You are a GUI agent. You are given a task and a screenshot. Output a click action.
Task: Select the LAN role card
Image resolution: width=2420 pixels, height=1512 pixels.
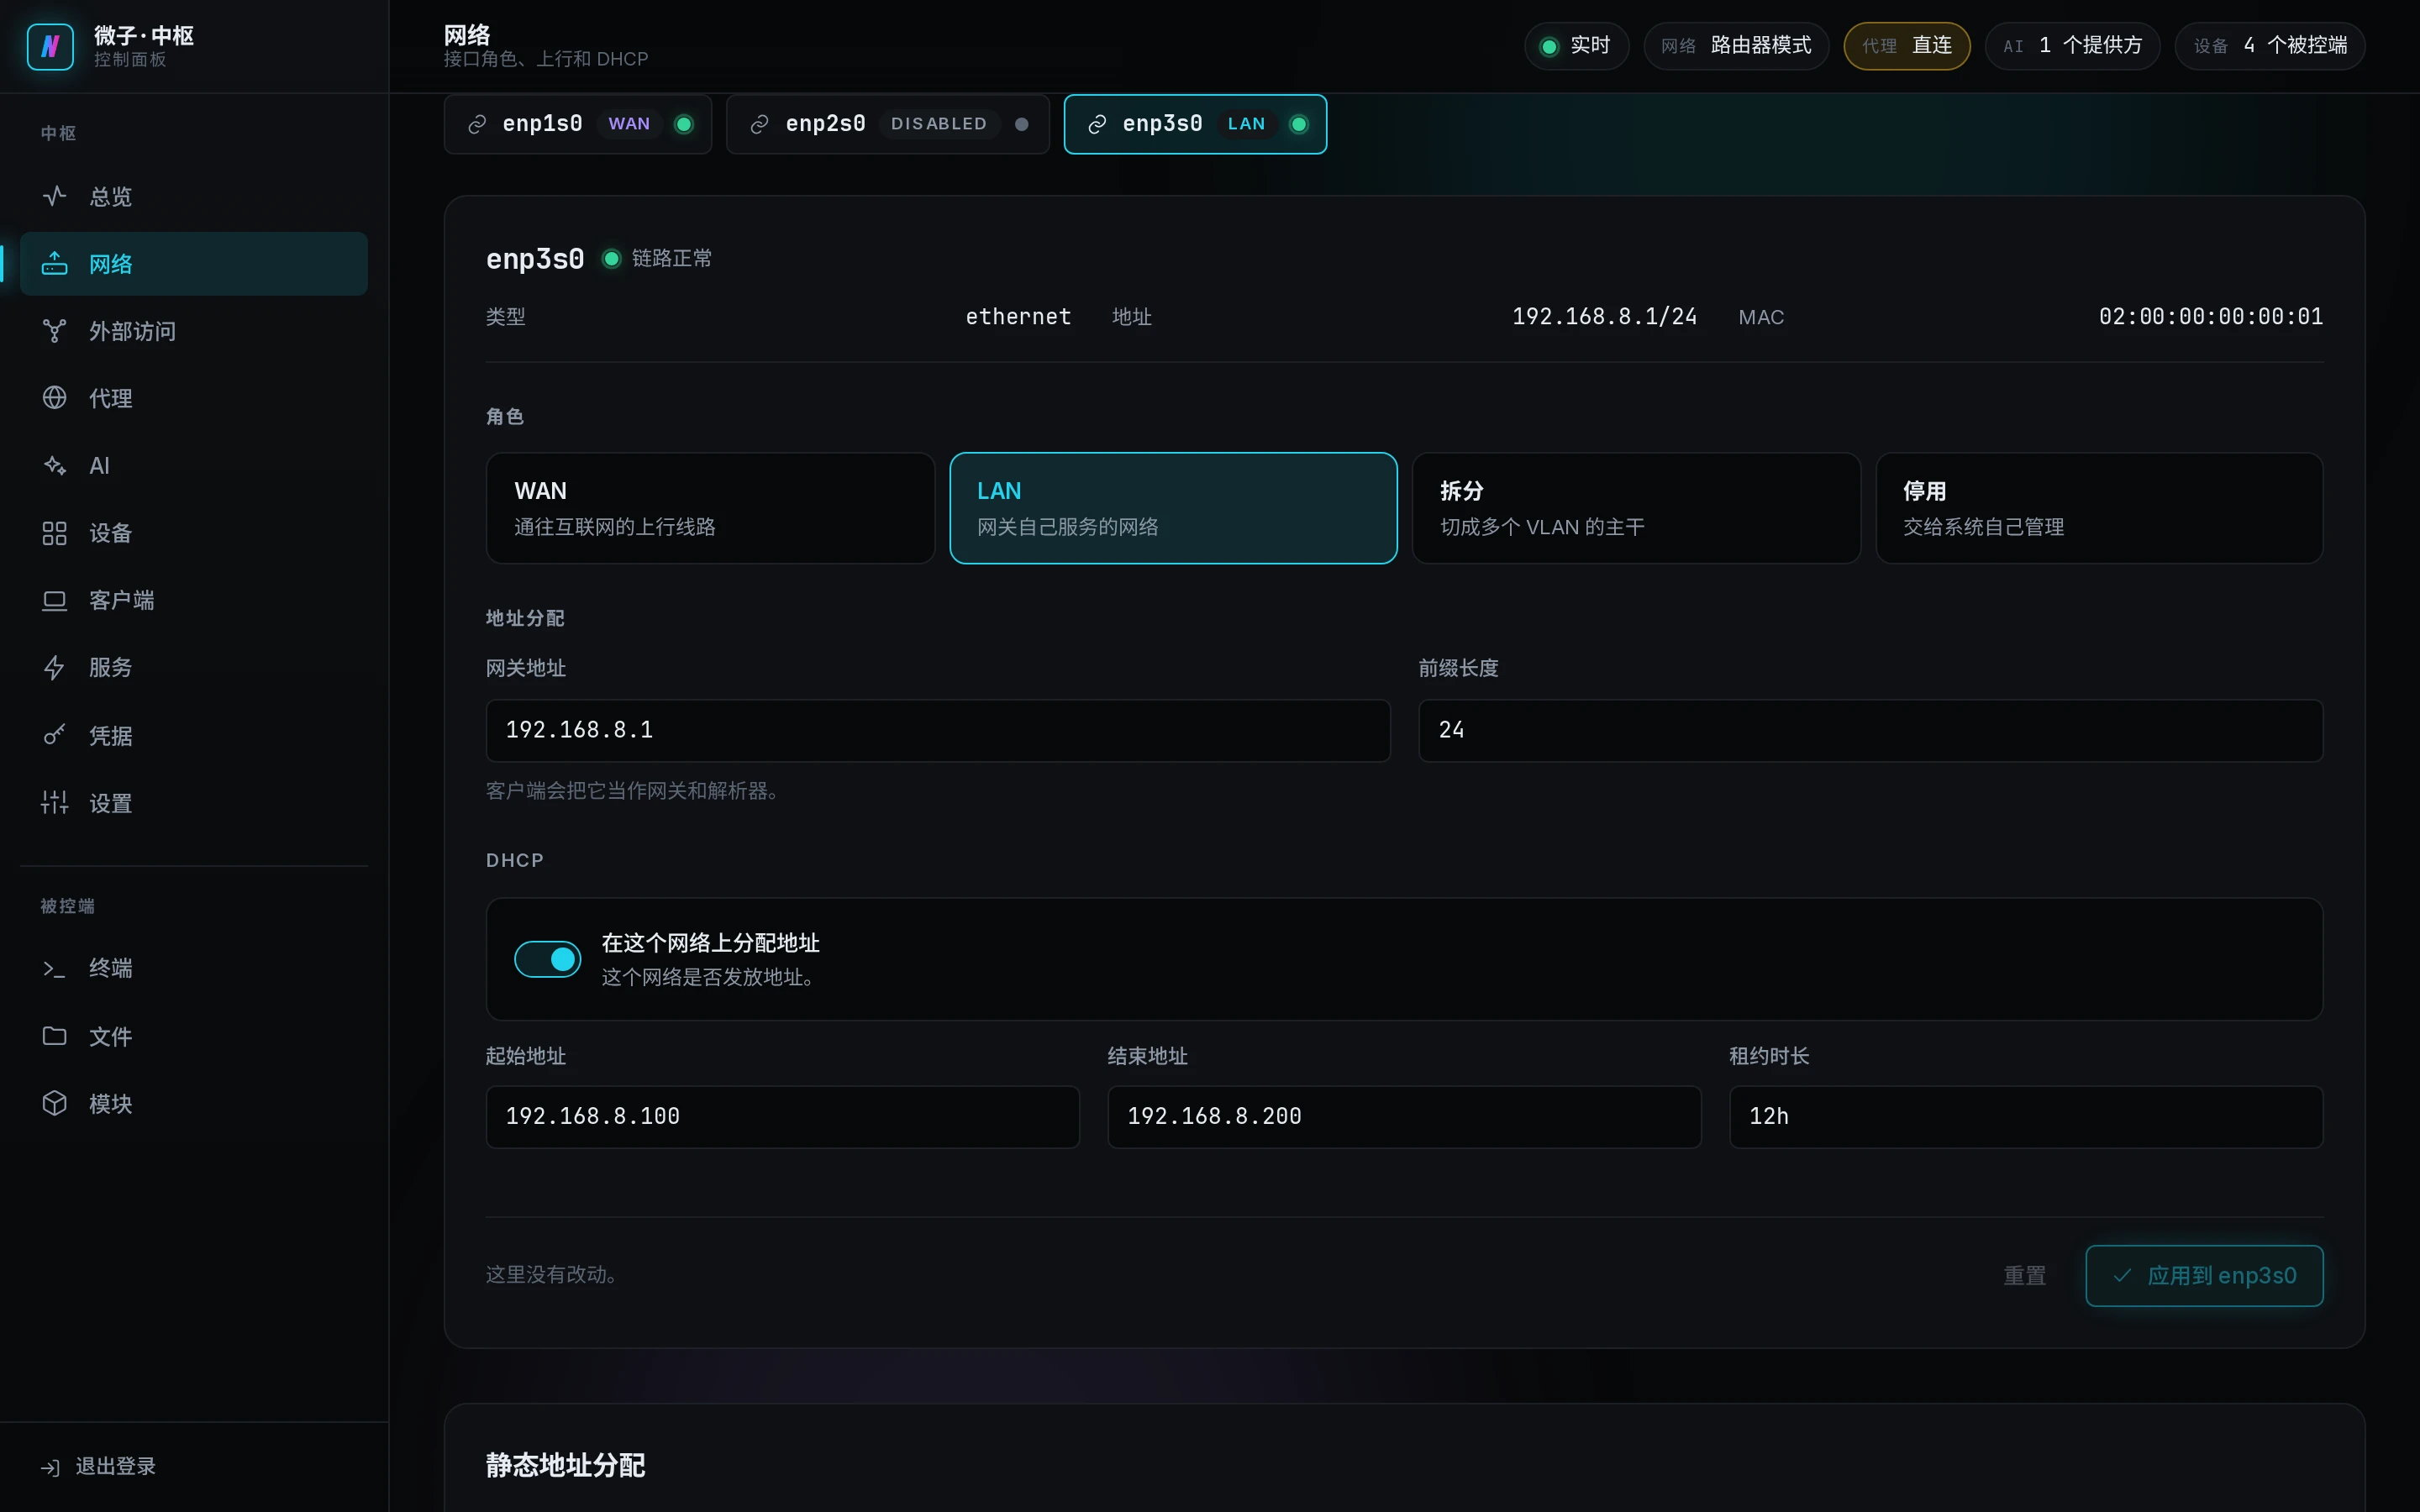1173,508
